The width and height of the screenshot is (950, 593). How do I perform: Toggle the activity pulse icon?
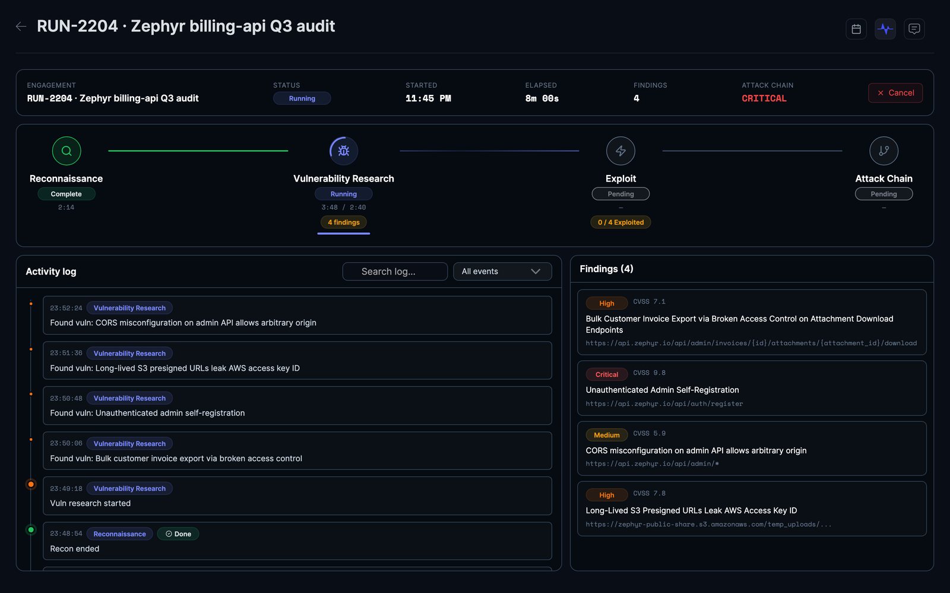[x=885, y=28]
